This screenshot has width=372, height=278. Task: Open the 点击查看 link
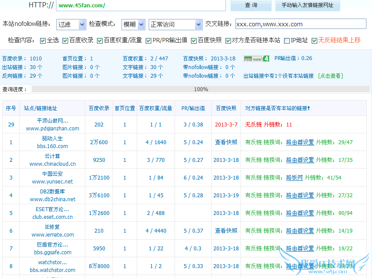tap(330, 76)
